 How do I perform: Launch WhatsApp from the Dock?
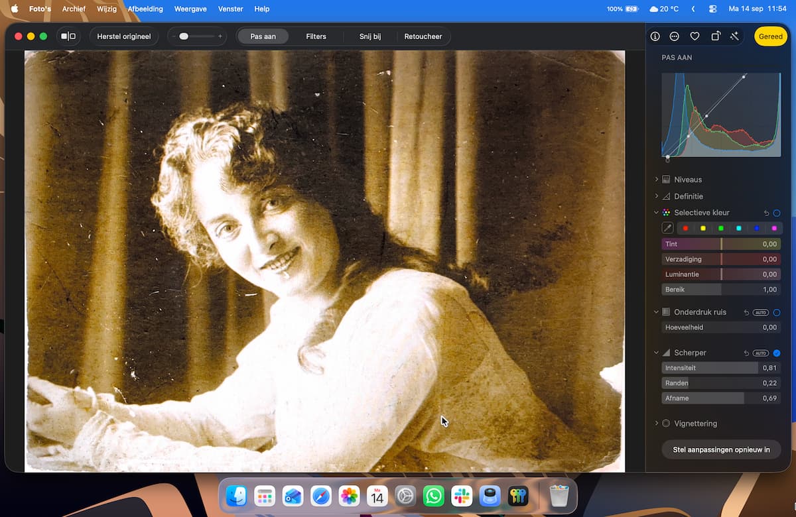[x=433, y=496]
